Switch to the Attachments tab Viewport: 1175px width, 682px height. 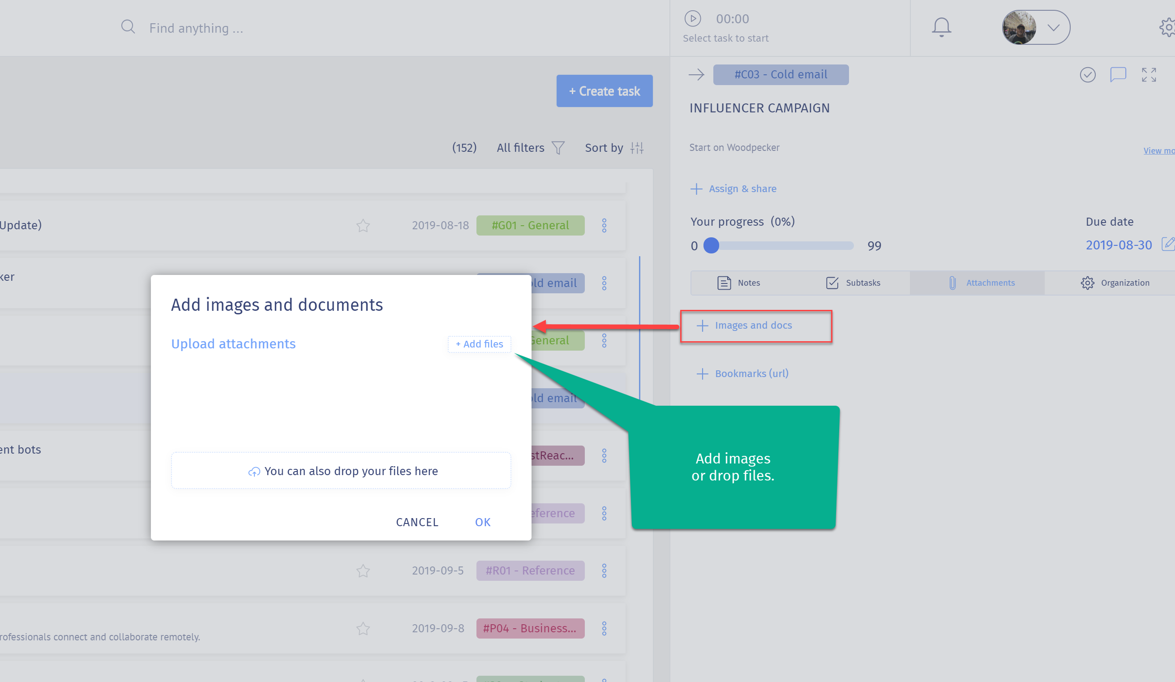pyautogui.click(x=977, y=283)
